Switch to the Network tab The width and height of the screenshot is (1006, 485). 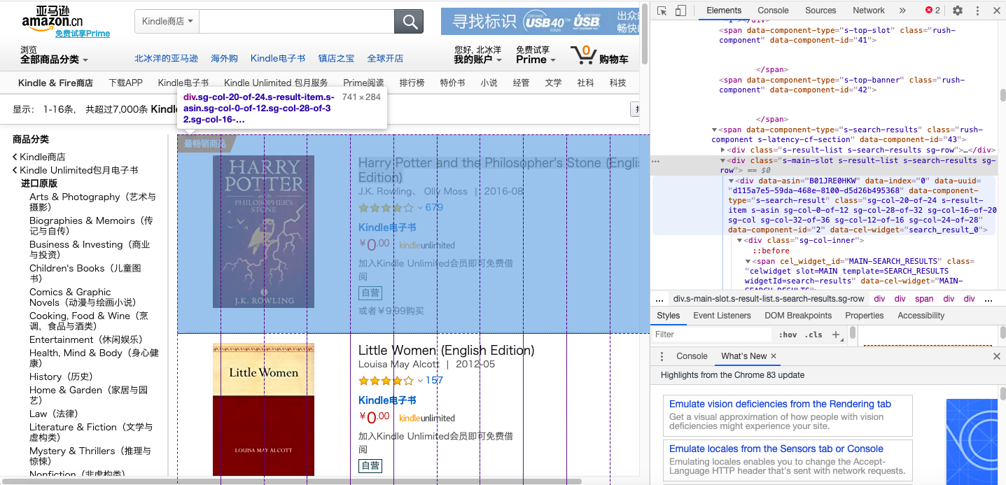pyautogui.click(x=869, y=10)
